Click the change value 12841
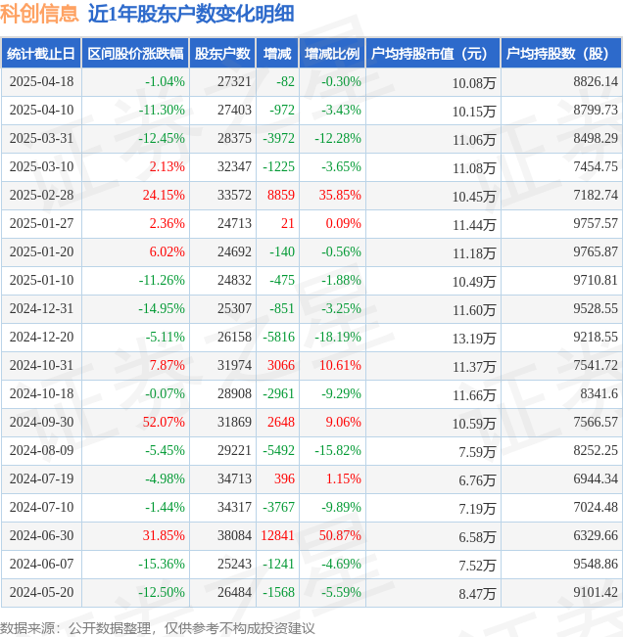Screen dimensions: 623x637 (x=277, y=536)
